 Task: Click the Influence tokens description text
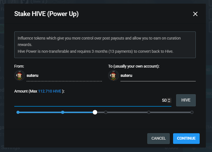tap(99, 41)
